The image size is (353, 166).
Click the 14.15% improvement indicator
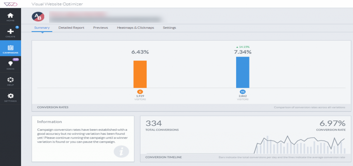click(243, 47)
